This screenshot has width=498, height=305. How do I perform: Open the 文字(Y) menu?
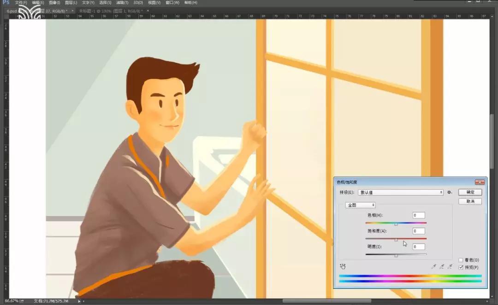coord(88,3)
